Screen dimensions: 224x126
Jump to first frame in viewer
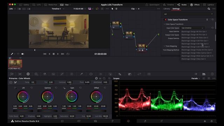pyautogui.click(x=45, y=54)
